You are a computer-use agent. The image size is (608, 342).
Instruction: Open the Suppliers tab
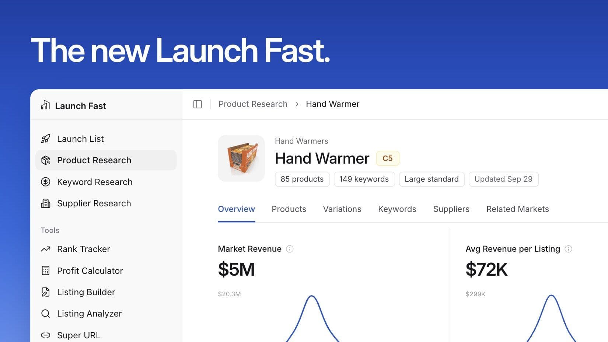(451, 209)
